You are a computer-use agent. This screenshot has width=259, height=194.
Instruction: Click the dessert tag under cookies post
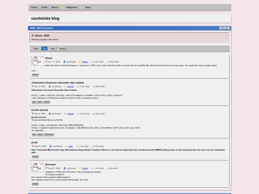tap(47, 102)
